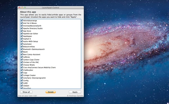The image size is (169, 104).
Task: Toggle the Bildschirmfoto checkbox
Action: [x=22, y=47]
